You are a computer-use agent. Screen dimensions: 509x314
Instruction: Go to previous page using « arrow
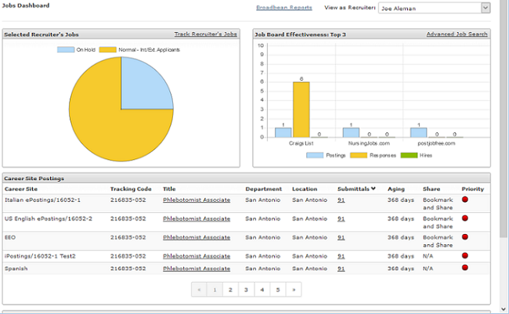tap(199, 289)
